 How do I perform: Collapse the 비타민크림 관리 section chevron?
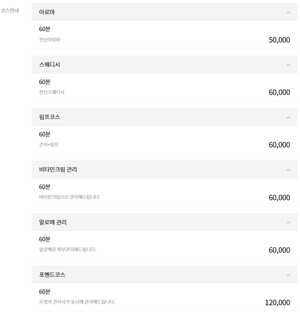tap(288, 170)
